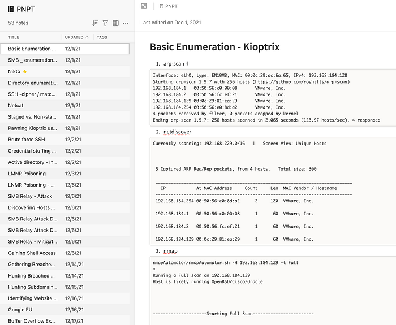The width and height of the screenshot is (396, 325).
Task: Select the Basic Enumeration note row
Action: click(x=64, y=49)
